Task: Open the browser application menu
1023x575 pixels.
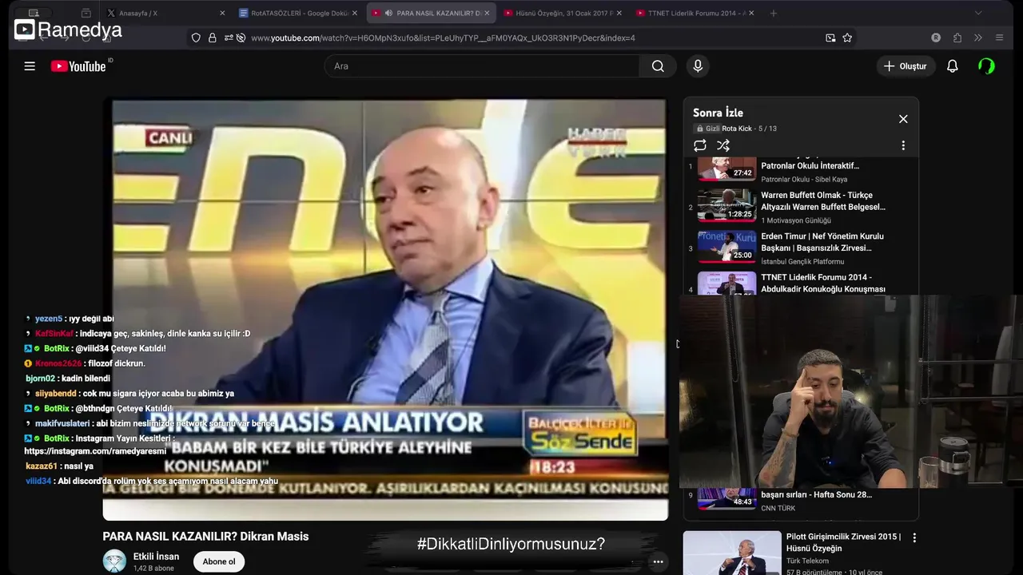Action: 999,38
